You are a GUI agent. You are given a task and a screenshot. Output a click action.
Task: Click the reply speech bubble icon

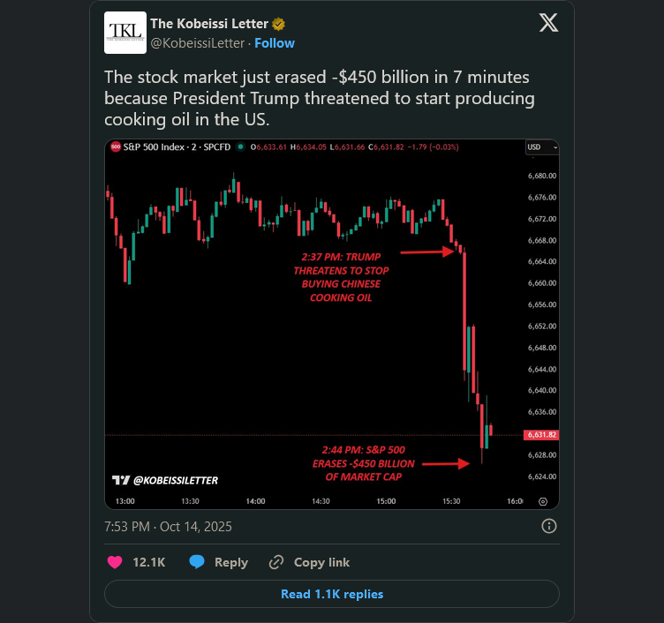pos(197,562)
